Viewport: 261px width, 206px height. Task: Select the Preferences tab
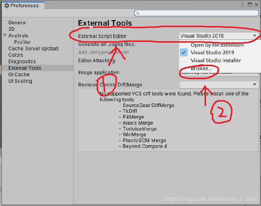[23, 5]
